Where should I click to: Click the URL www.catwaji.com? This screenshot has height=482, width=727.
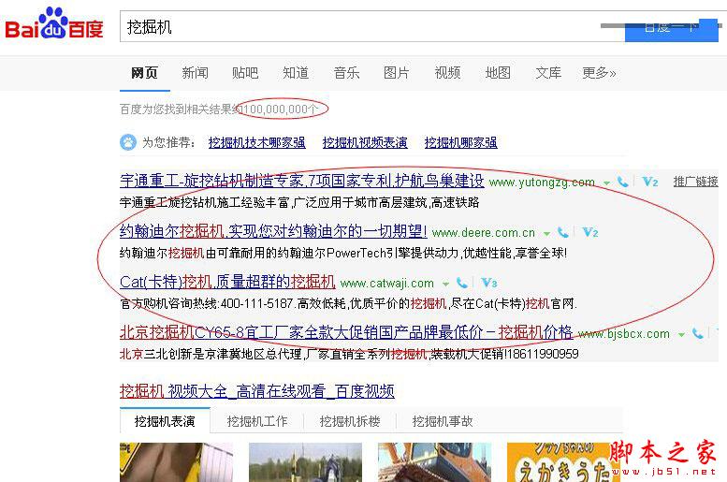point(387,283)
